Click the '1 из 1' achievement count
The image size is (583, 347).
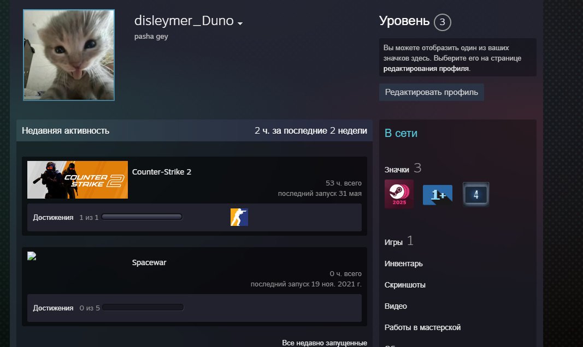(x=89, y=218)
